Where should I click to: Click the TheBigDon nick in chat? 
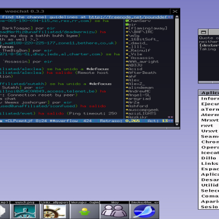(16, 50)
